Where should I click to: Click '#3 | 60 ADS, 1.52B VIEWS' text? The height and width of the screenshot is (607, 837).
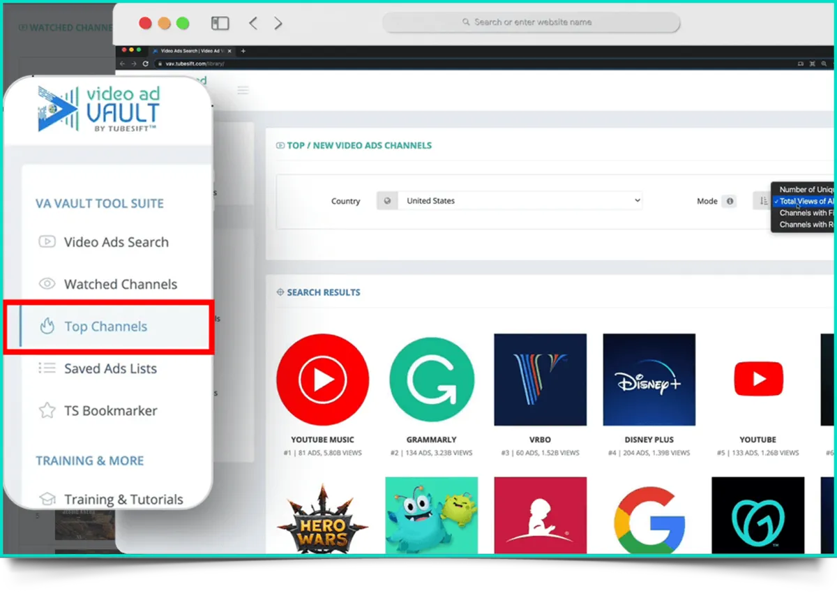540,453
